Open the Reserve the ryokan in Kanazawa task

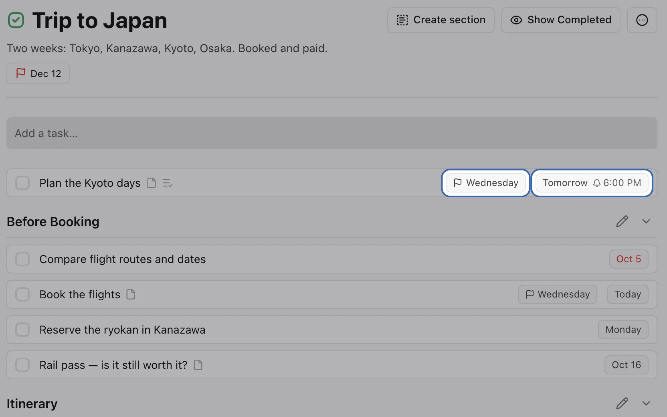click(332, 330)
